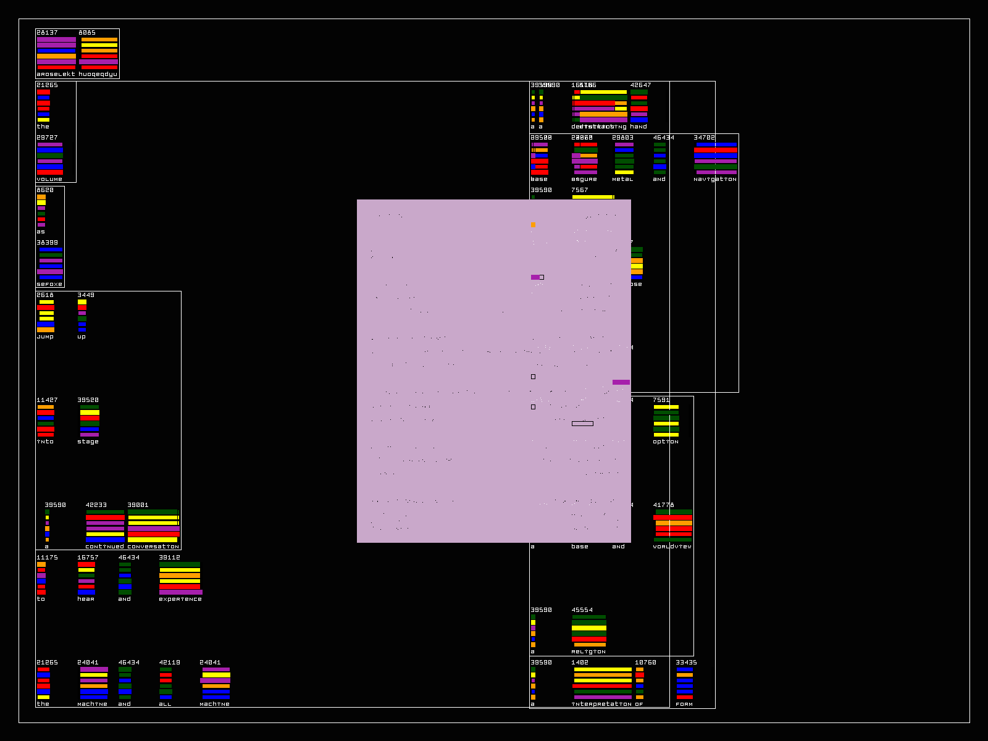
Task: Click the 'navigation' color bar block
Action: [715, 159]
